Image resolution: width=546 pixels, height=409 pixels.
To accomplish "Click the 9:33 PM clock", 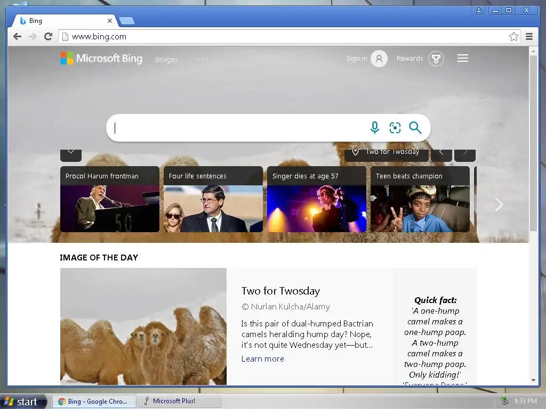I will 525,401.
